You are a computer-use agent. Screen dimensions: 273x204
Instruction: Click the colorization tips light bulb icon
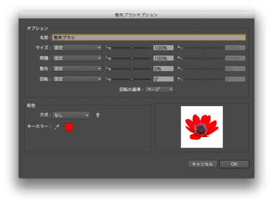[x=98, y=115]
